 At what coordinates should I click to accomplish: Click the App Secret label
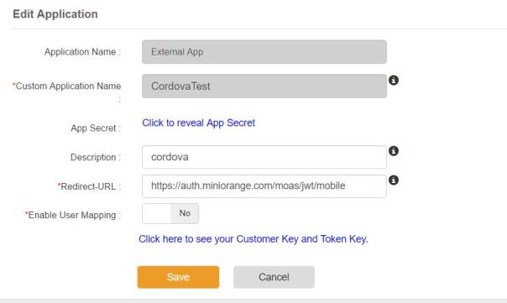pyautogui.click(x=96, y=128)
